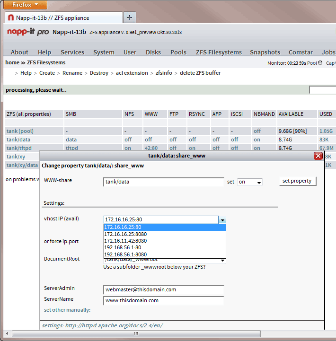Open the Firefox application menu button
Screen dimensions: 336x341
(x=25, y=5)
